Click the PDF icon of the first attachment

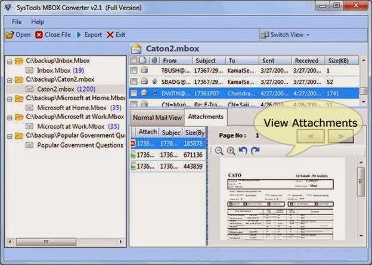point(133,144)
